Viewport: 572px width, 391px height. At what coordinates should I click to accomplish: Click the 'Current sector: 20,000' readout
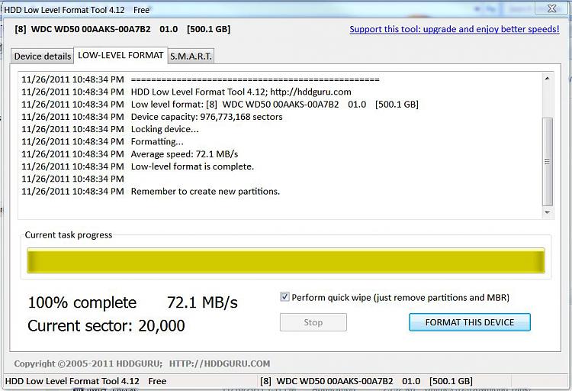pyautogui.click(x=106, y=325)
